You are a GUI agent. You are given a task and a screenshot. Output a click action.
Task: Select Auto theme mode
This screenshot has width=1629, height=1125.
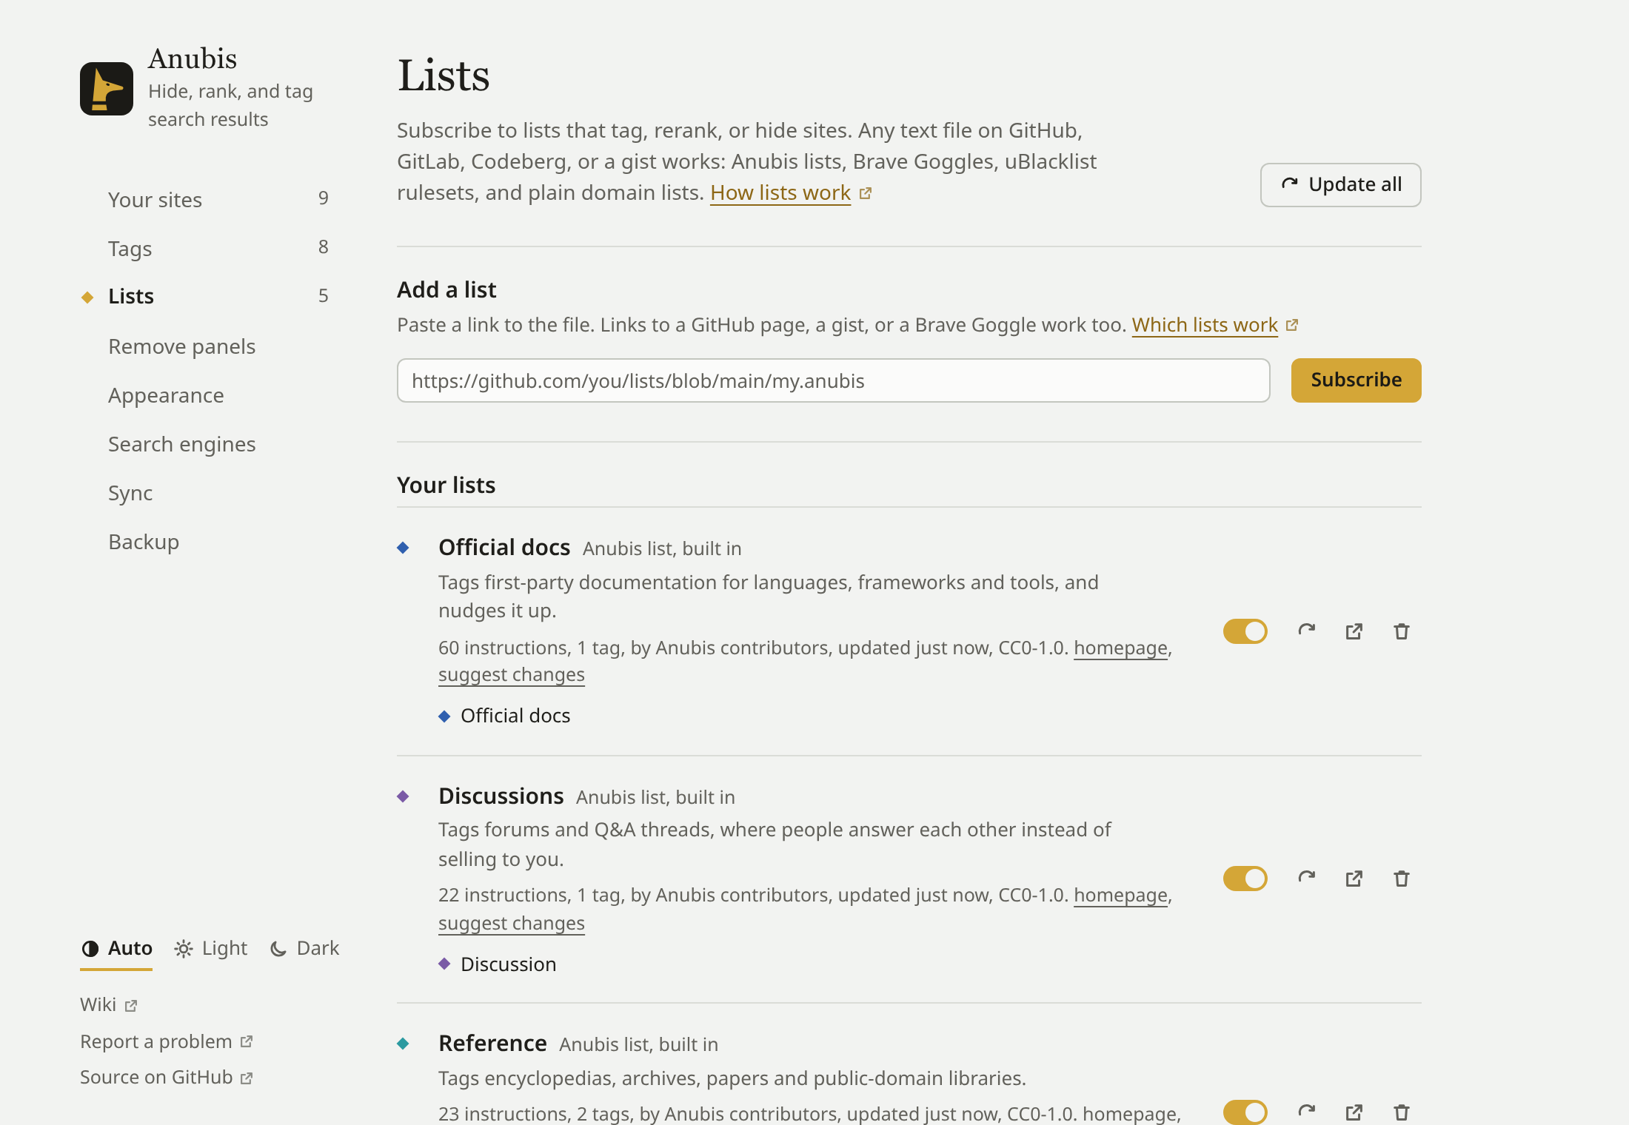point(116,948)
